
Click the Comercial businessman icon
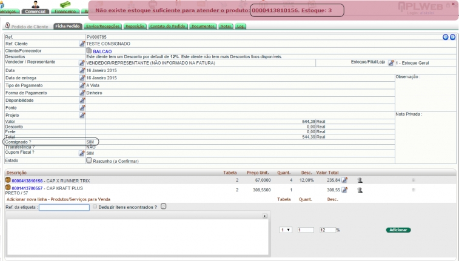coord(35,4)
